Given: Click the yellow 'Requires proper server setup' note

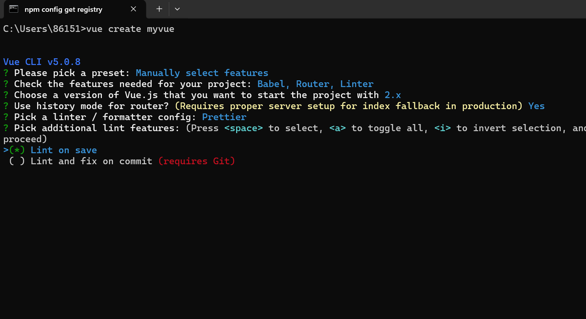Looking at the screenshot, I should tap(349, 106).
